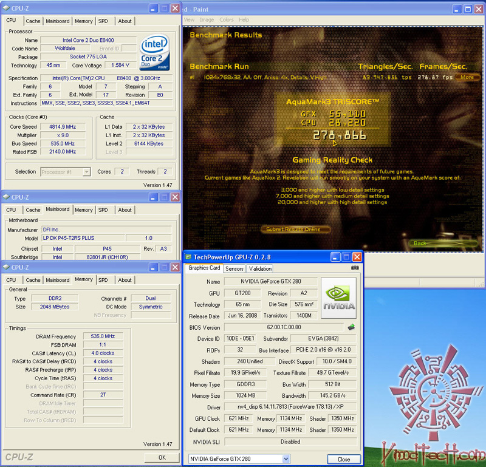Click the Mainboard CPU-Z window title icon
This screenshot has width=486, height=467.
(6, 197)
